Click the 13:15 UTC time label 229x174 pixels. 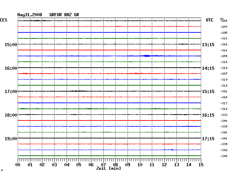(208, 45)
